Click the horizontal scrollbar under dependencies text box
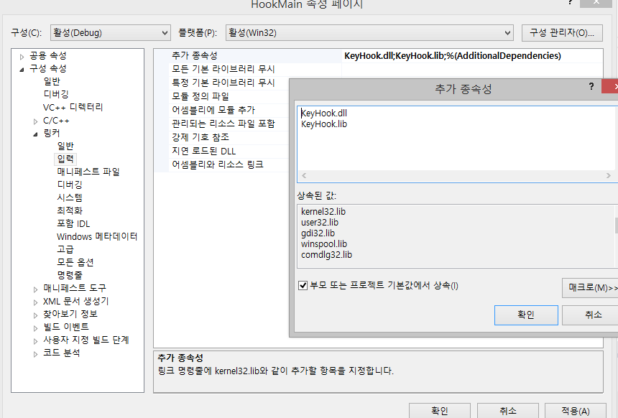 [456, 175]
